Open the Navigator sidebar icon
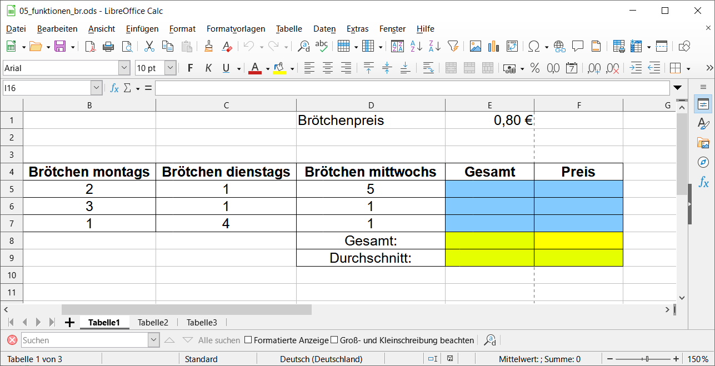 [x=703, y=162]
